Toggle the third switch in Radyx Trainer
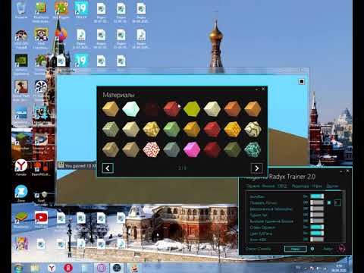The height and width of the screenshot is (273, 364). 317,209
